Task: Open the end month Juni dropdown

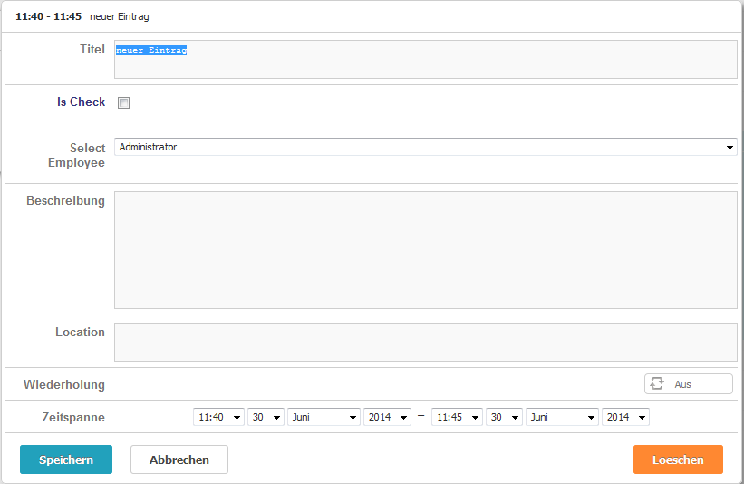Action: pyautogui.click(x=562, y=417)
